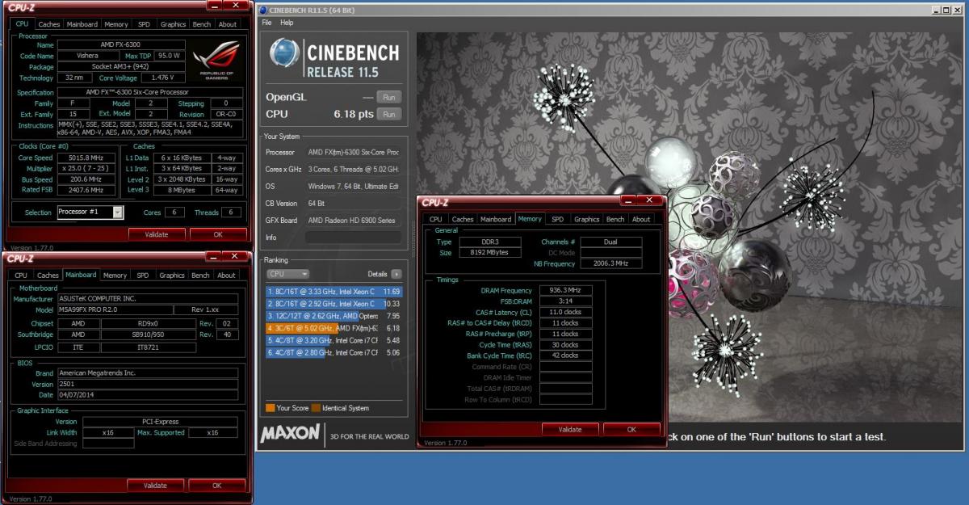Open the Ranking CPU dropdown in Cinebench

click(288, 274)
